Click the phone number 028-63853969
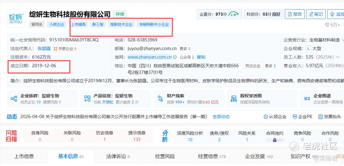344x166 pixels. (x=142, y=40)
